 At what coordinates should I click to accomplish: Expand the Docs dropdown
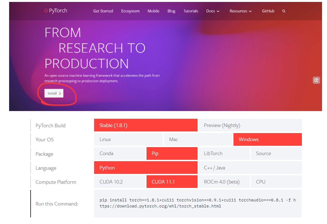[213, 11]
